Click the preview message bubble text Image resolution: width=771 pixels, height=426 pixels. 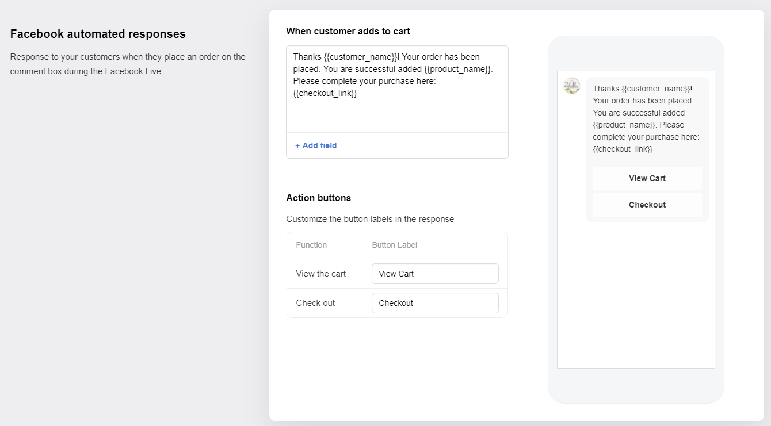[646, 119]
